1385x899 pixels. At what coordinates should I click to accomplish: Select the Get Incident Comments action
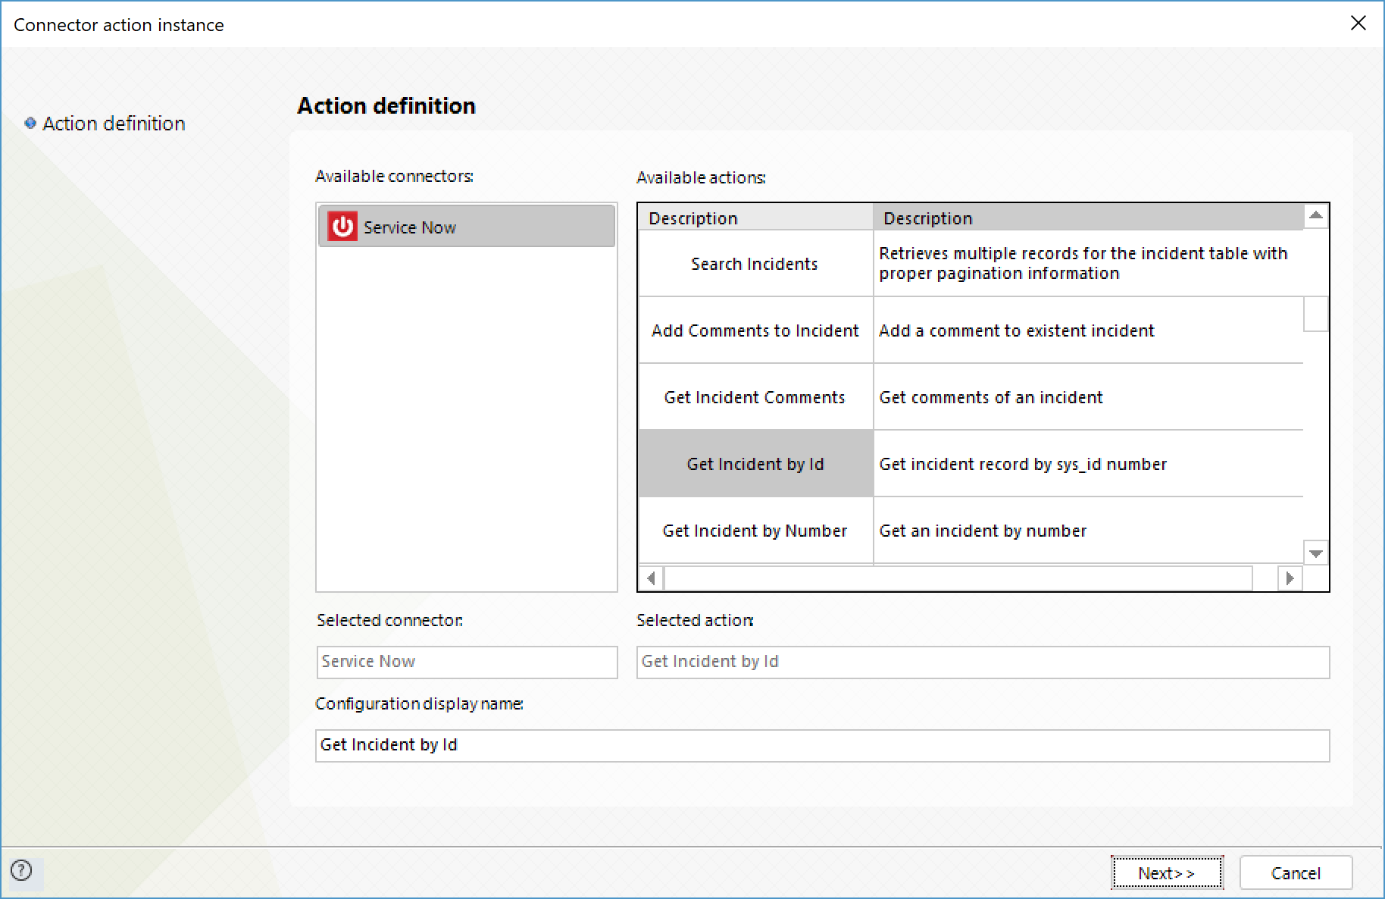click(x=755, y=396)
